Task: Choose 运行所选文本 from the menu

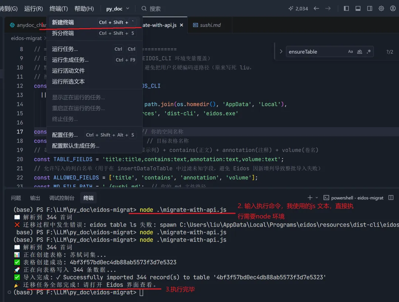Action: [94, 81]
